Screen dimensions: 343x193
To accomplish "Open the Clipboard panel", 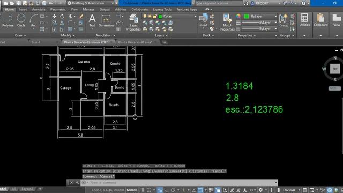I will 320,20.
